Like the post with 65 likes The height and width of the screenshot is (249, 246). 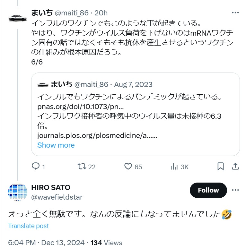click(128, 167)
